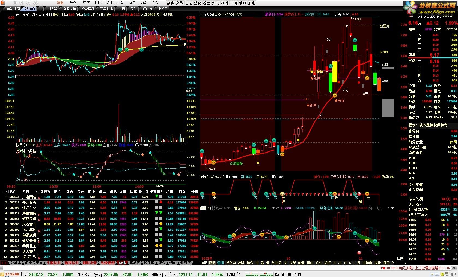
Task: Sort stock list by 换手% column
Action: click(x=143, y=191)
